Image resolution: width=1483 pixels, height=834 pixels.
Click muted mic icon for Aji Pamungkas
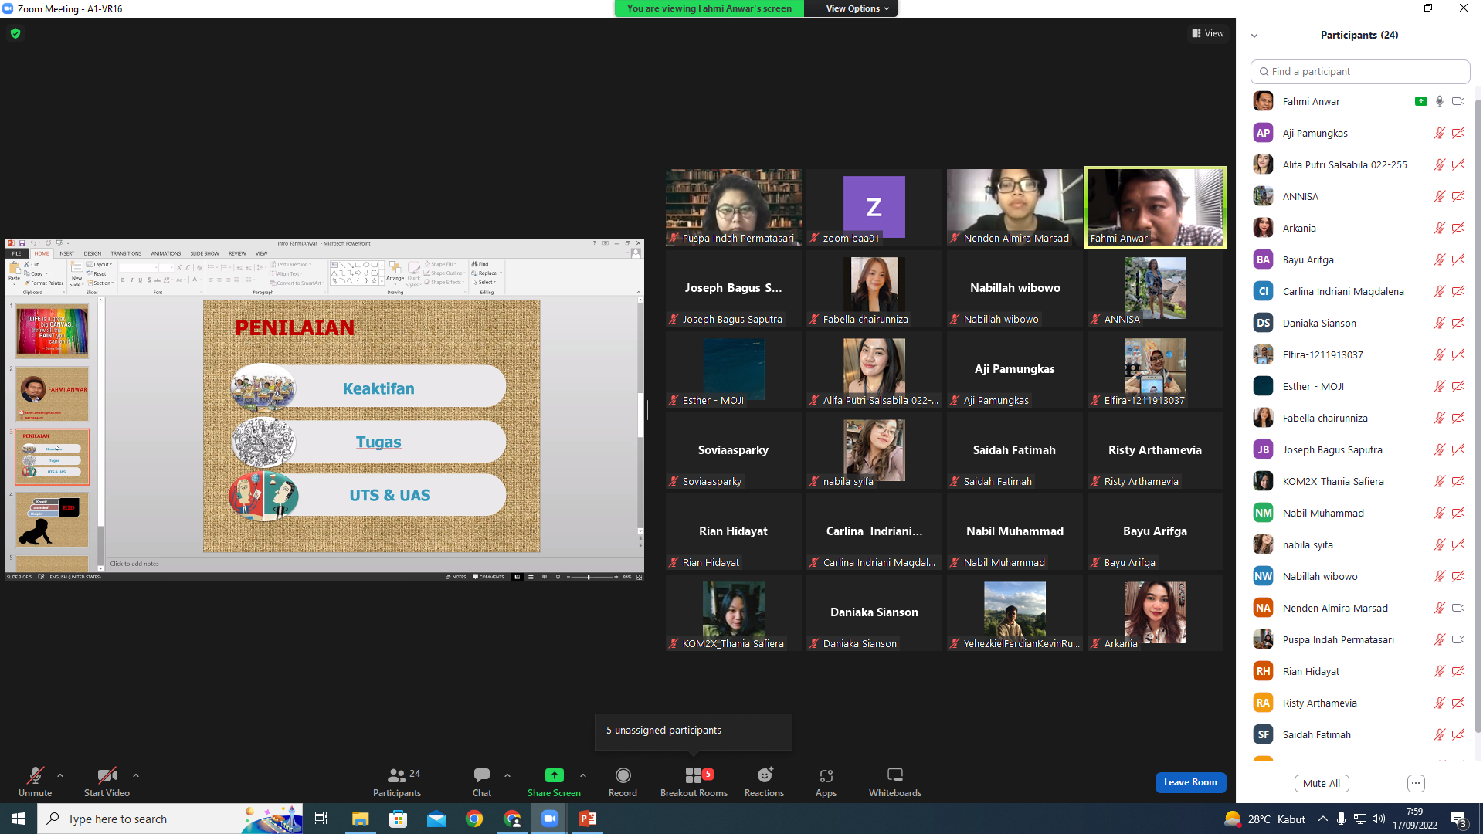pos(1440,133)
